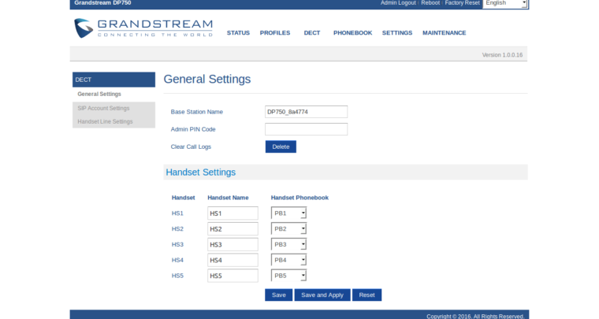The image size is (599, 319).
Task: Expand the HS1 phonebook dropdown
Action: (288, 213)
